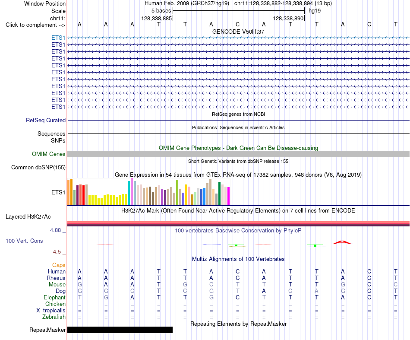Click the gray OMIM Genes item bar
Screen dimensions: 410x340
click(238, 154)
